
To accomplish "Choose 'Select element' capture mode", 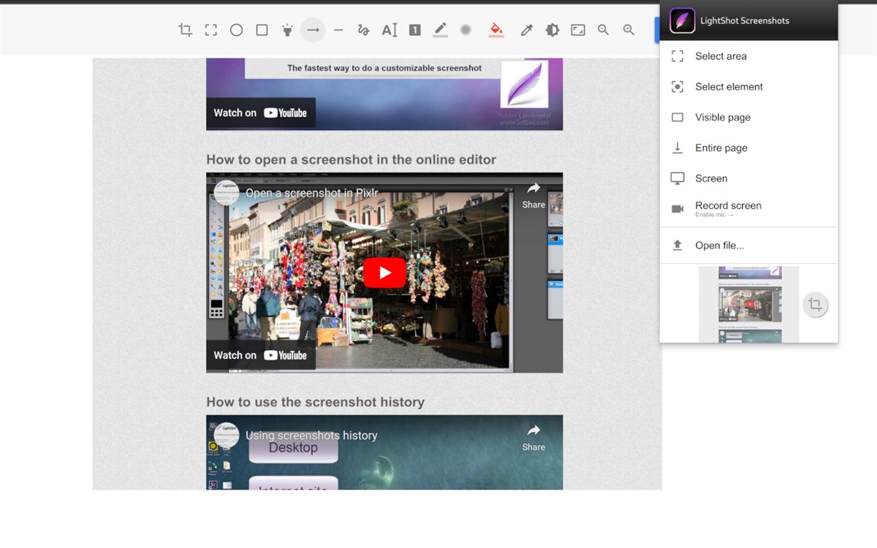I will click(729, 86).
